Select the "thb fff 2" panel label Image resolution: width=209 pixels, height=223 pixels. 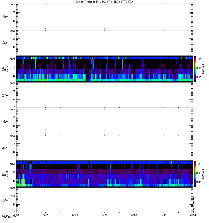point(5,43)
